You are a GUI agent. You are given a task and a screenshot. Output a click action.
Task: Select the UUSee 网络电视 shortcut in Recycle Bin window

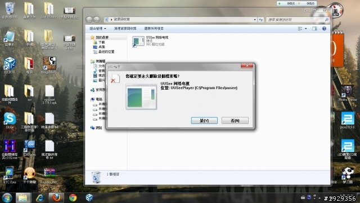click(x=150, y=41)
